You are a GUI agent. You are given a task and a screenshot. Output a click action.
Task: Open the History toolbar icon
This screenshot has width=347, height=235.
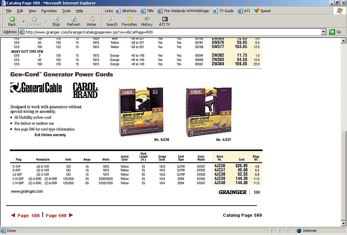[x=147, y=19]
